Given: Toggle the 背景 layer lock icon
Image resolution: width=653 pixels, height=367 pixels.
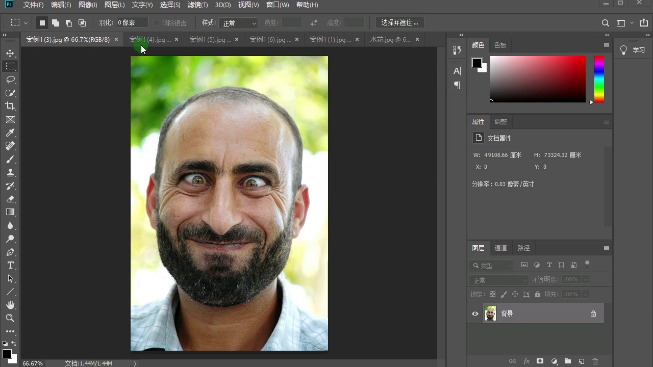Looking at the screenshot, I should click(x=593, y=314).
